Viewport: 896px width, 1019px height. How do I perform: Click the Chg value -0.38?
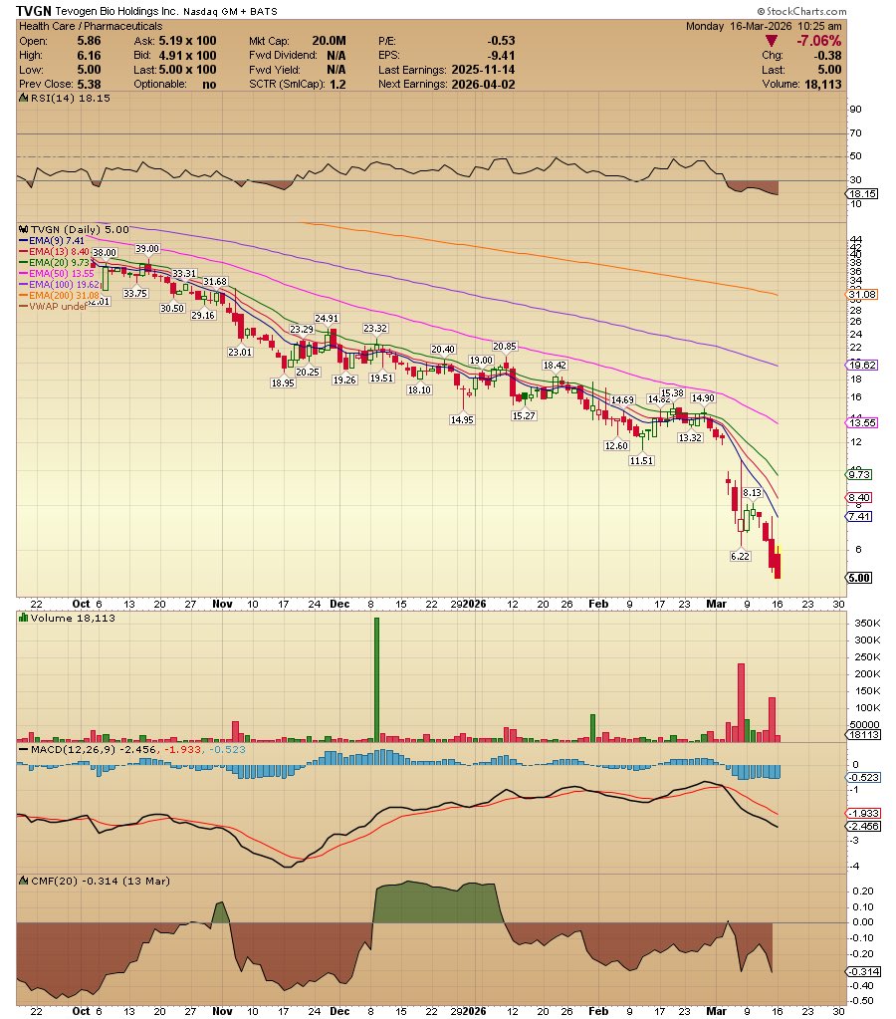tap(827, 55)
